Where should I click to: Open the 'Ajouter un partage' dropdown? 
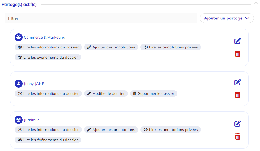[227, 18]
